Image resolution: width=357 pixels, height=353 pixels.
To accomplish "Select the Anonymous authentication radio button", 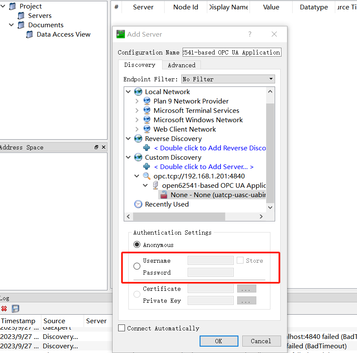I will (x=137, y=244).
